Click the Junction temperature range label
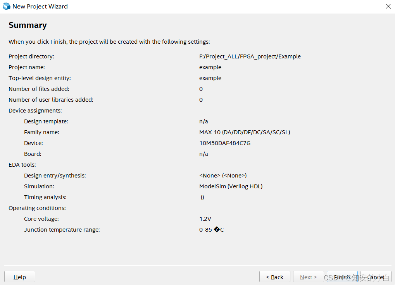Screen dimensions: 395x285 pos(62,230)
